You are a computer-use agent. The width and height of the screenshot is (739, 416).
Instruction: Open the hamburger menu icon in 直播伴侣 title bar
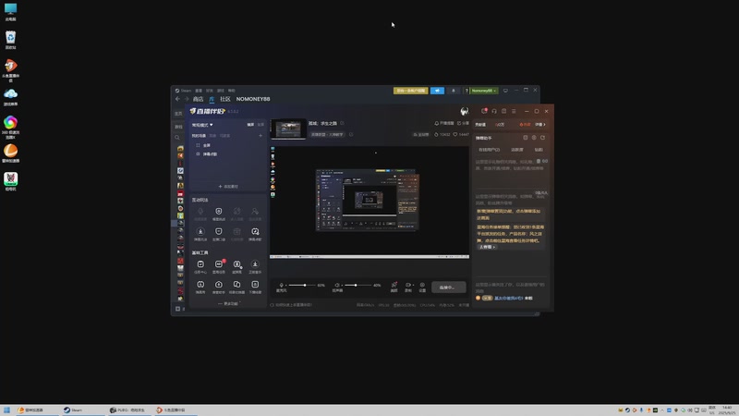[514, 111]
